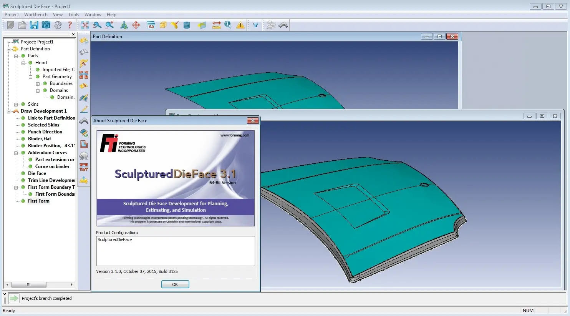Save the project using the floppy disk icon
This screenshot has height=316, width=570.
tap(34, 25)
